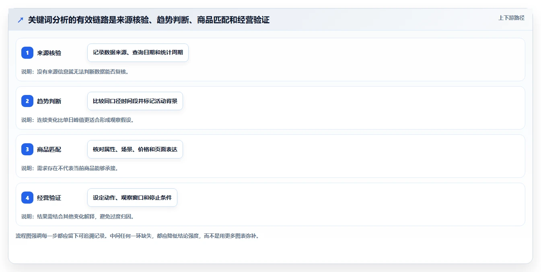Click the footer text 流程图强调每一步都应留下可追溯记录

(138, 236)
